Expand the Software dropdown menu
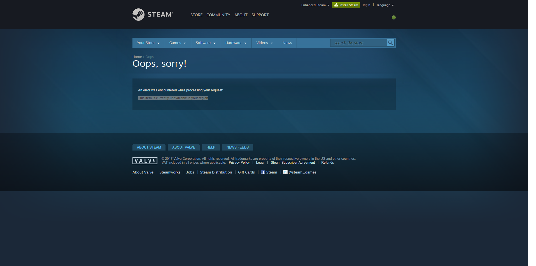 pos(206,43)
